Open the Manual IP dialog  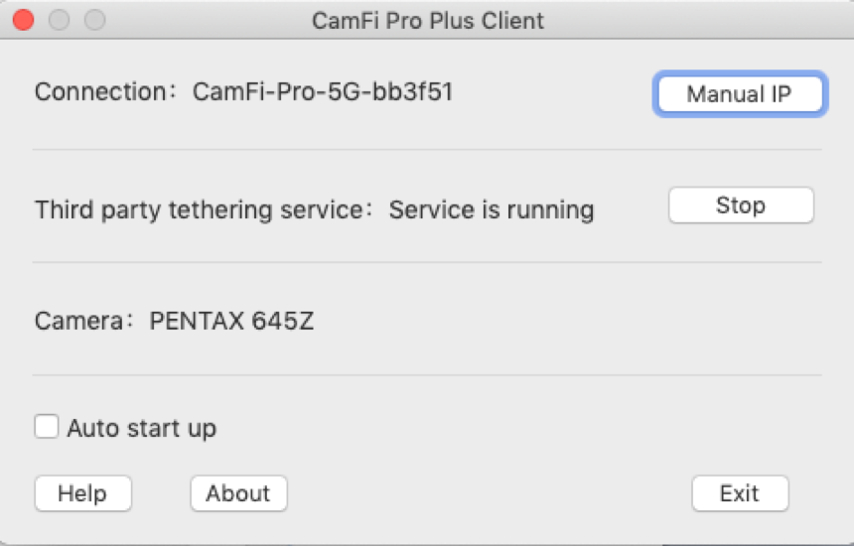pyautogui.click(x=740, y=94)
